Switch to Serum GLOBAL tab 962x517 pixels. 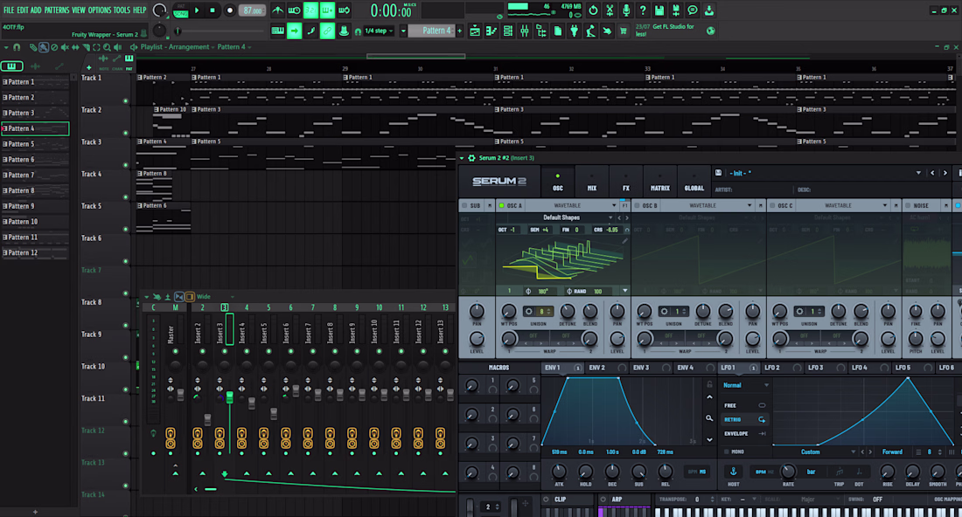pyautogui.click(x=694, y=182)
